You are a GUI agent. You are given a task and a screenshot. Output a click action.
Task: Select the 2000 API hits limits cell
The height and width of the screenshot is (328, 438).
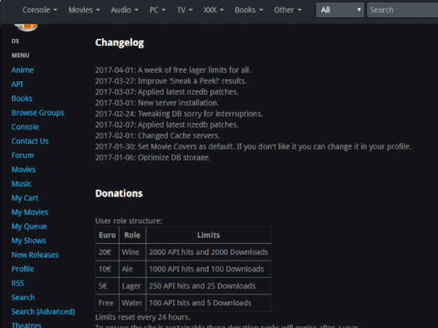coord(209,252)
